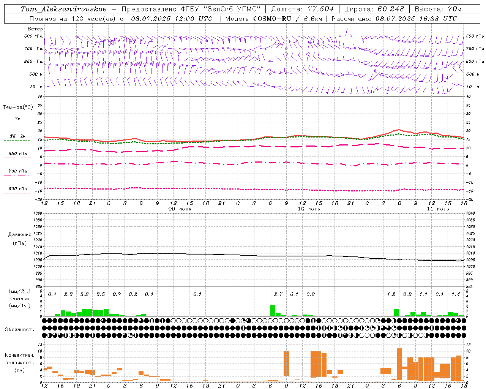Click the '(мм/3ч.)' precipitation unit label

(19, 292)
